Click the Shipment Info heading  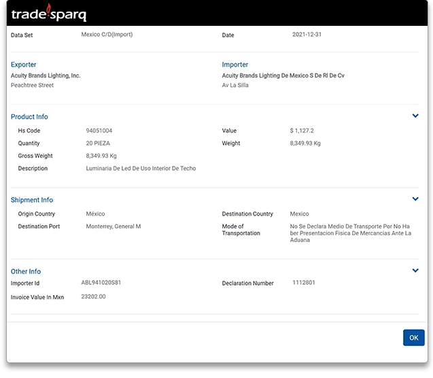32,200
